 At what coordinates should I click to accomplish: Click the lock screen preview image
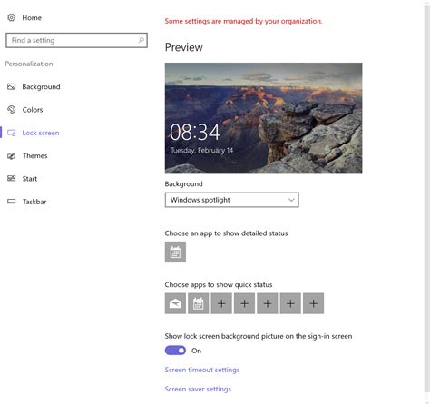point(263,118)
